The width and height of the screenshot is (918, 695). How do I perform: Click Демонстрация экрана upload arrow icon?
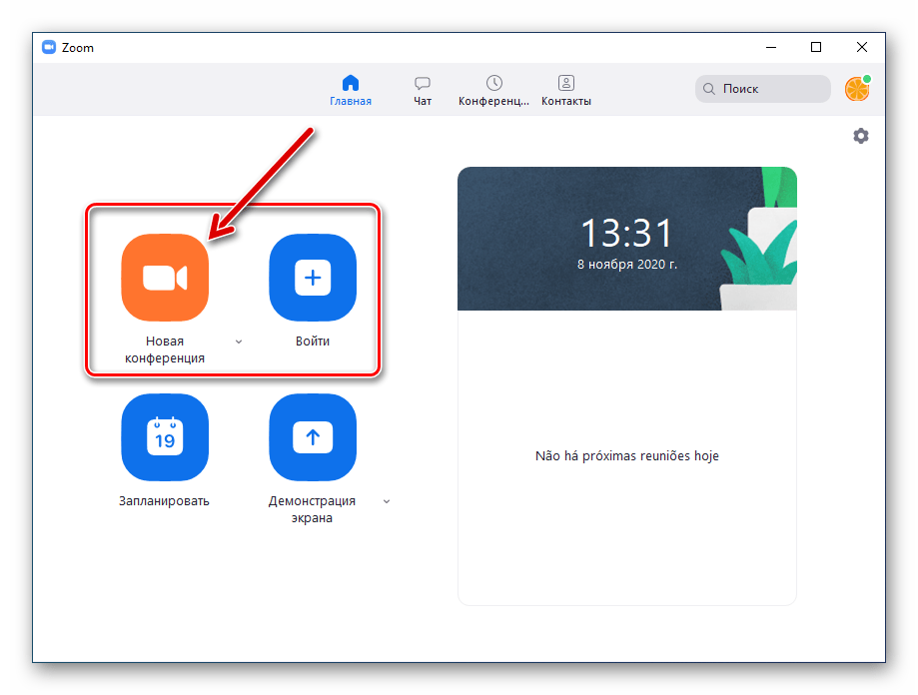coord(313,437)
